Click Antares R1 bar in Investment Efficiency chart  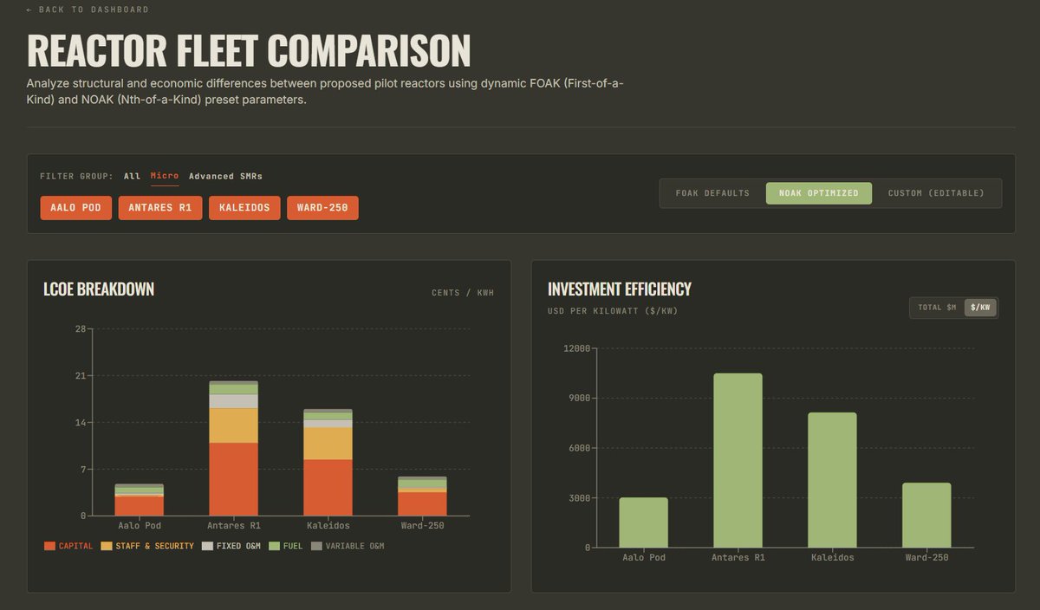click(738, 461)
